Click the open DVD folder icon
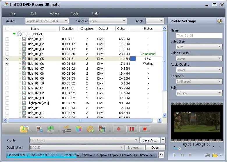This screenshot has height=162, width=227. point(24,129)
